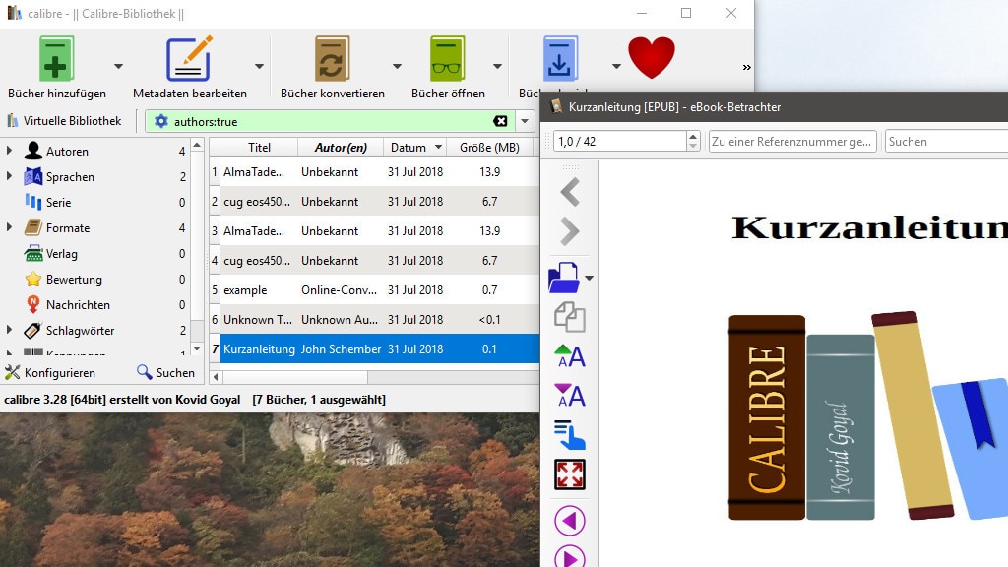This screenshot has width=1008, height=567.
Task: Open the search history dropdown arrow
Action: (525, 122)
